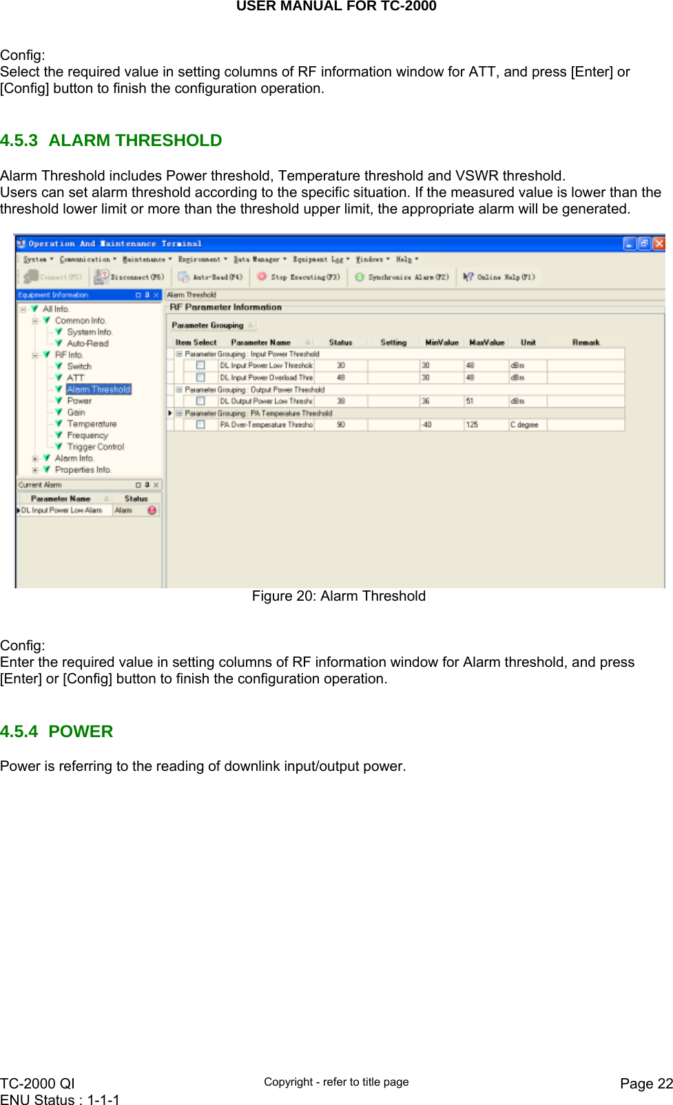Screen dimensions: 673x1105
Task: Open the System menu
Action: pyautogui.click(x=38, y=260)
